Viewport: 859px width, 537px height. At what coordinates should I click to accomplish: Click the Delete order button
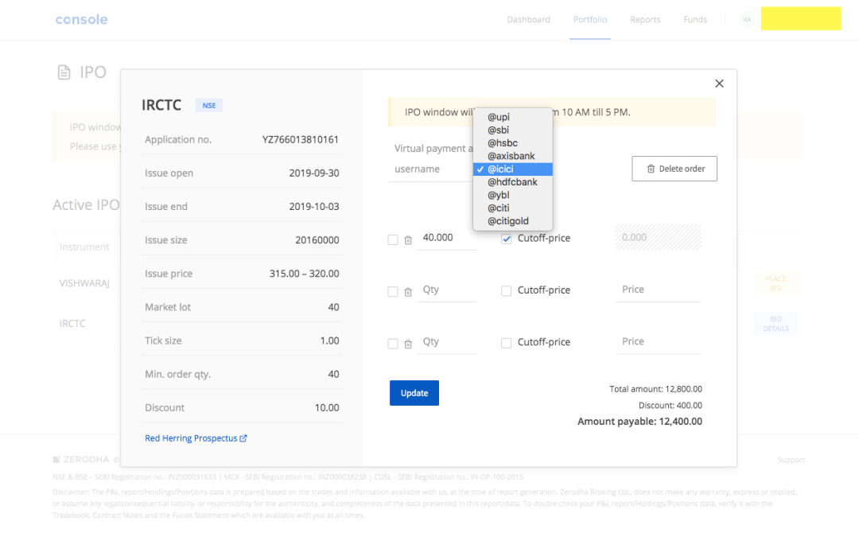click(674, 169)
